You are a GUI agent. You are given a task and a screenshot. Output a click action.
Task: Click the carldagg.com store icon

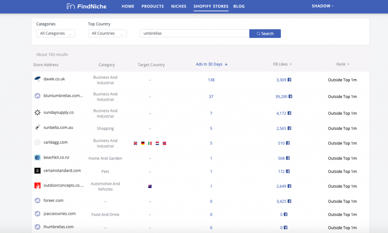pyautogui.click(x=38, y=142)
